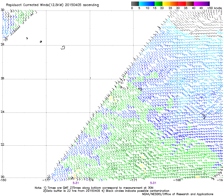Click the 'Rapidscat Corrected Winds(12.5KM)' title text

tap(35, 5)
